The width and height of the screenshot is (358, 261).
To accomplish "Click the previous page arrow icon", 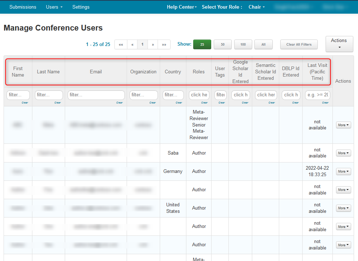I will (132, 44).
